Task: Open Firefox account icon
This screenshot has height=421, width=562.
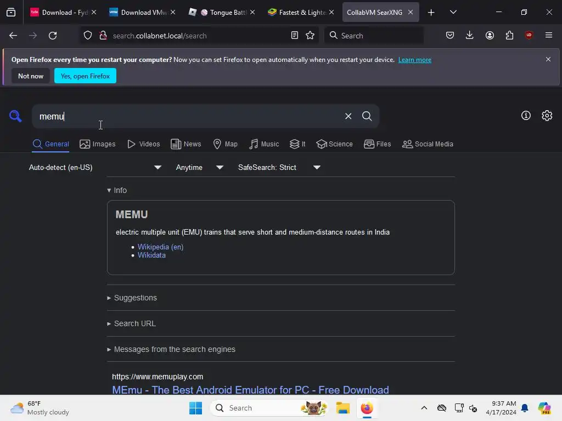Action: coord(490,36)
